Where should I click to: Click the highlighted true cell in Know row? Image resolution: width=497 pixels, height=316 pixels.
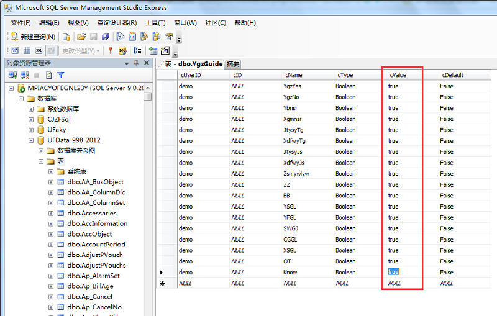[x=394, y=272]
